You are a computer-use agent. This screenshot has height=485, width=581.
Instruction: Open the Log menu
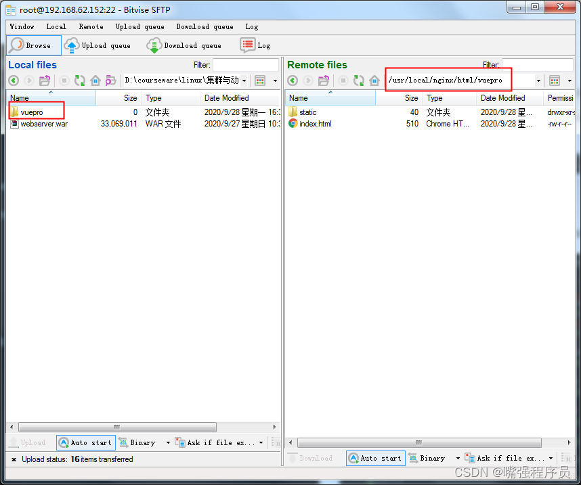(x=252, y=26)
